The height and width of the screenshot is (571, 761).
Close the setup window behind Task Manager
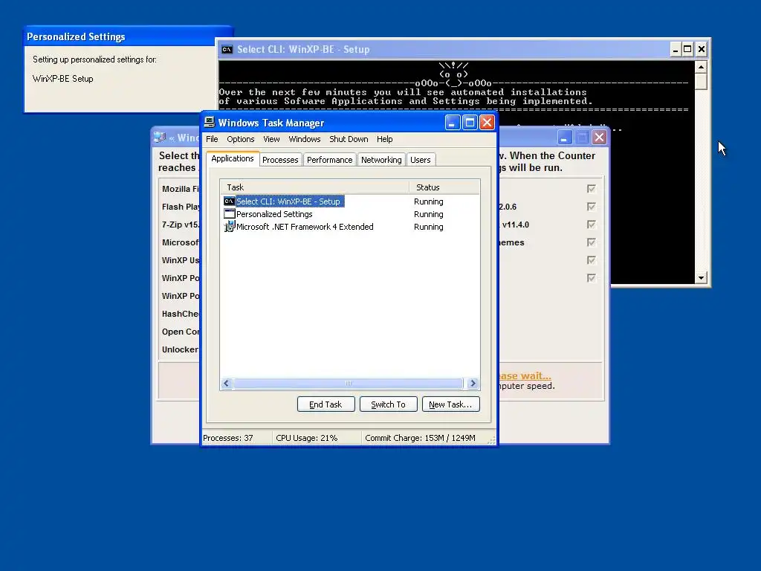(x=600, y=138)
